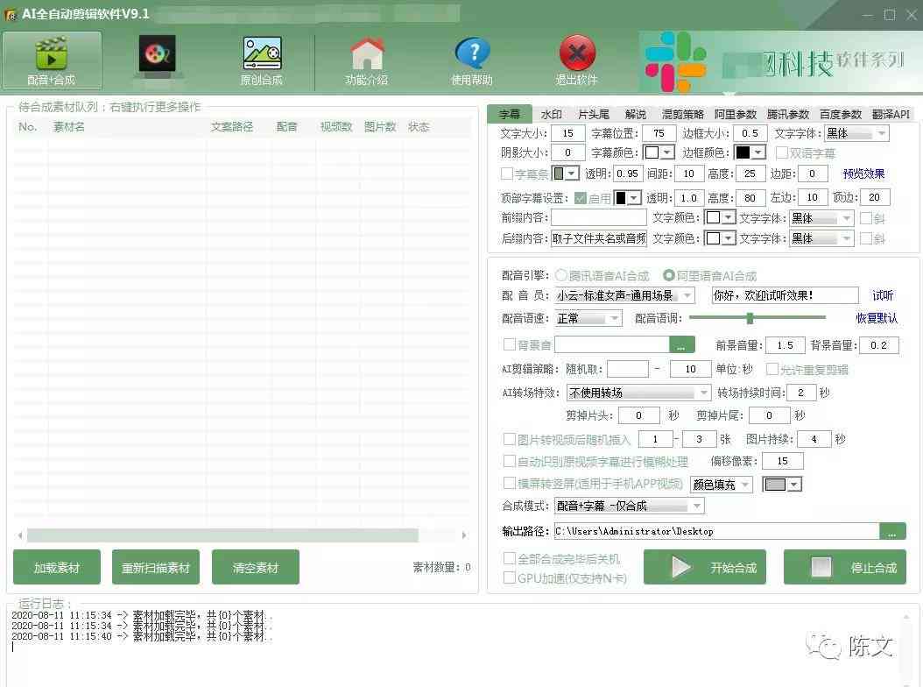Pick the 字幕条 gray color swatch
This screenshot has width=923, height=687.
click(x=559, y=174)
